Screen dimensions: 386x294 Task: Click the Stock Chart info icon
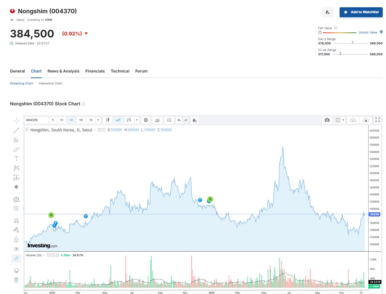tap(84, 104)
